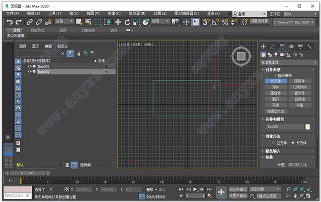
Task: Switch to Space Warps category icon
Action: 295,55
